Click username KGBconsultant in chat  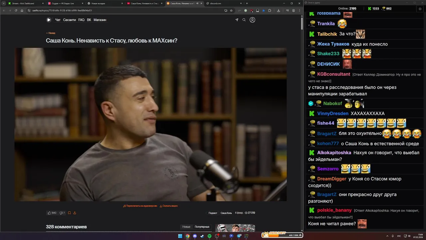pos(333,74)
